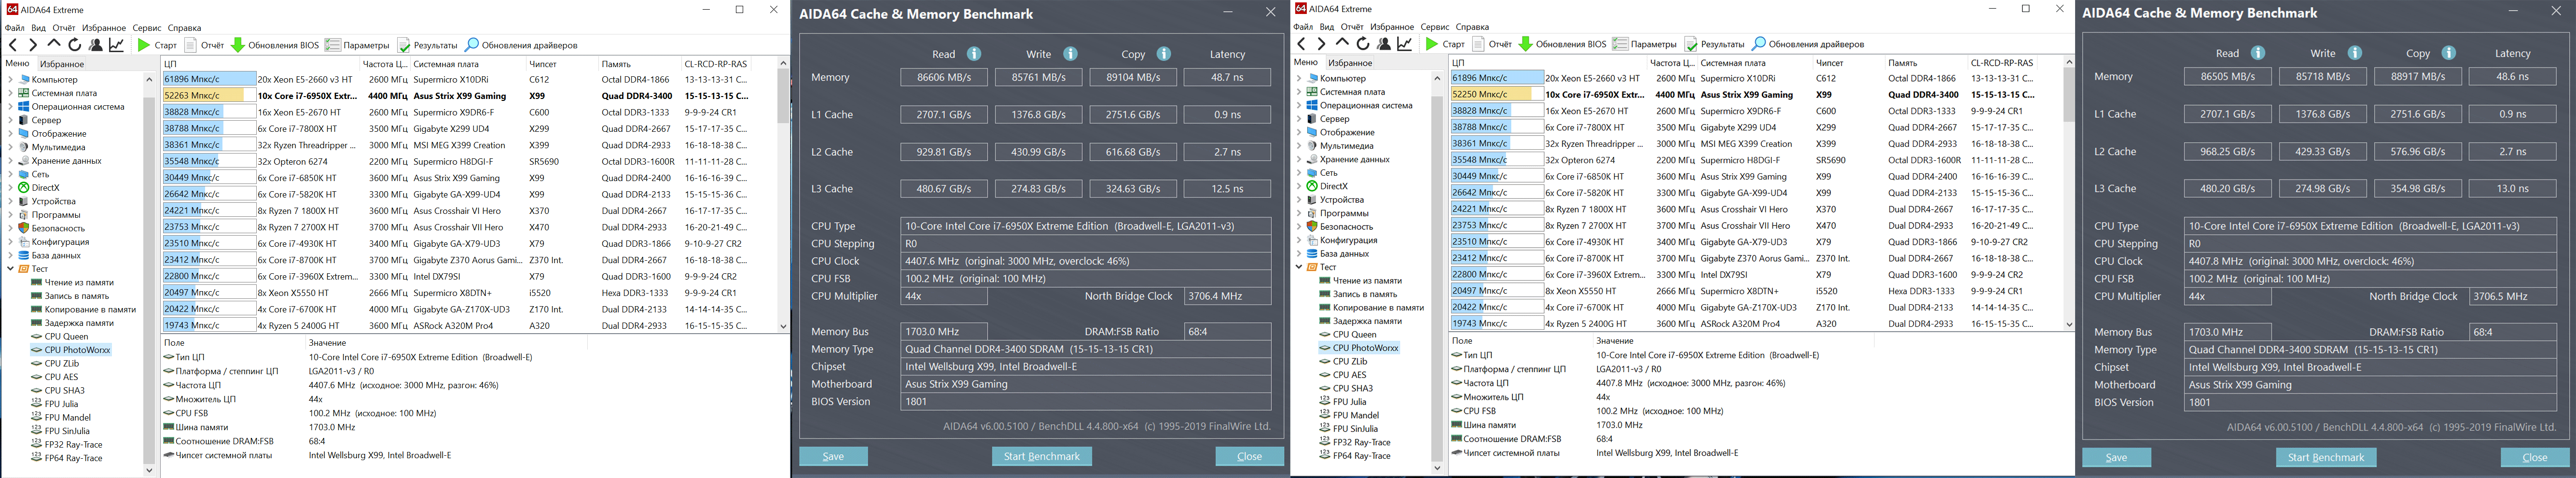Click Обновления BIOS in left AIDA64 toolbar
Viewport: 2576px width, 478px height.
(x=275, y=45)
